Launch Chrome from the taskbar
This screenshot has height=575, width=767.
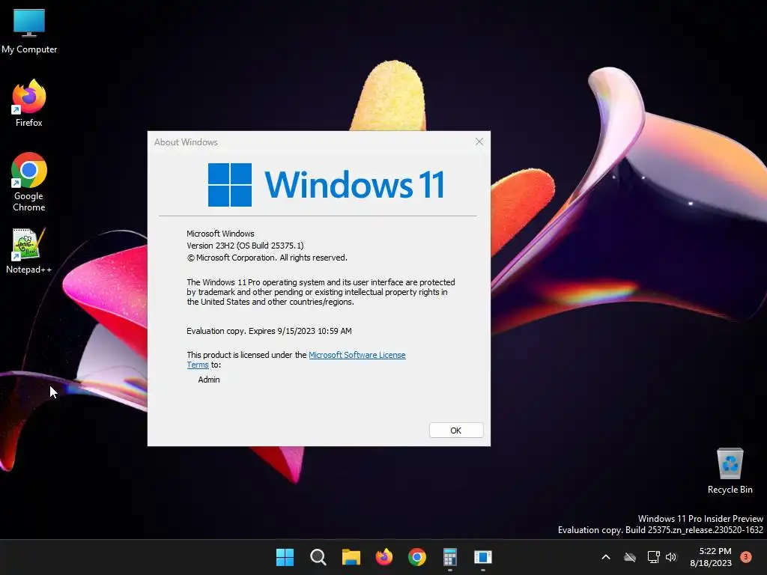[x=416, y=557]
